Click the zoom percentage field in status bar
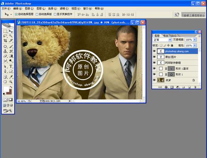Screen dimensions: 207x158 tap(22, 101)
